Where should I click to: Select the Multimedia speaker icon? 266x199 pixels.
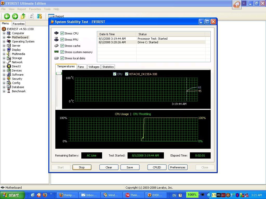(9, 54)
